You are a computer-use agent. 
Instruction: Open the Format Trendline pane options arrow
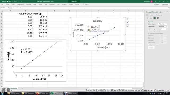point(164,12)
